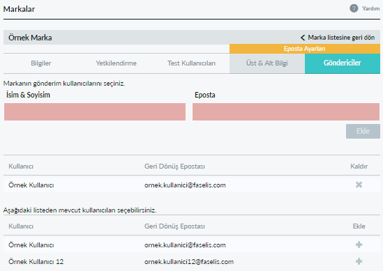Click the ornek.kullanici12@faselis.com email entry
The image size is (383, 271).
click(189, 262)
